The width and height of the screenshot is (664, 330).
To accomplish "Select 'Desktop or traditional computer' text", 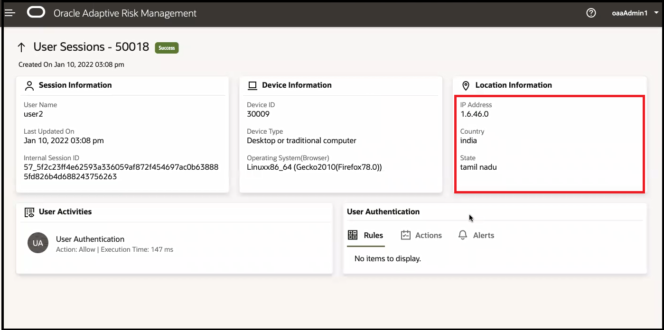I will pyautogui.click(x=301, y=141).
